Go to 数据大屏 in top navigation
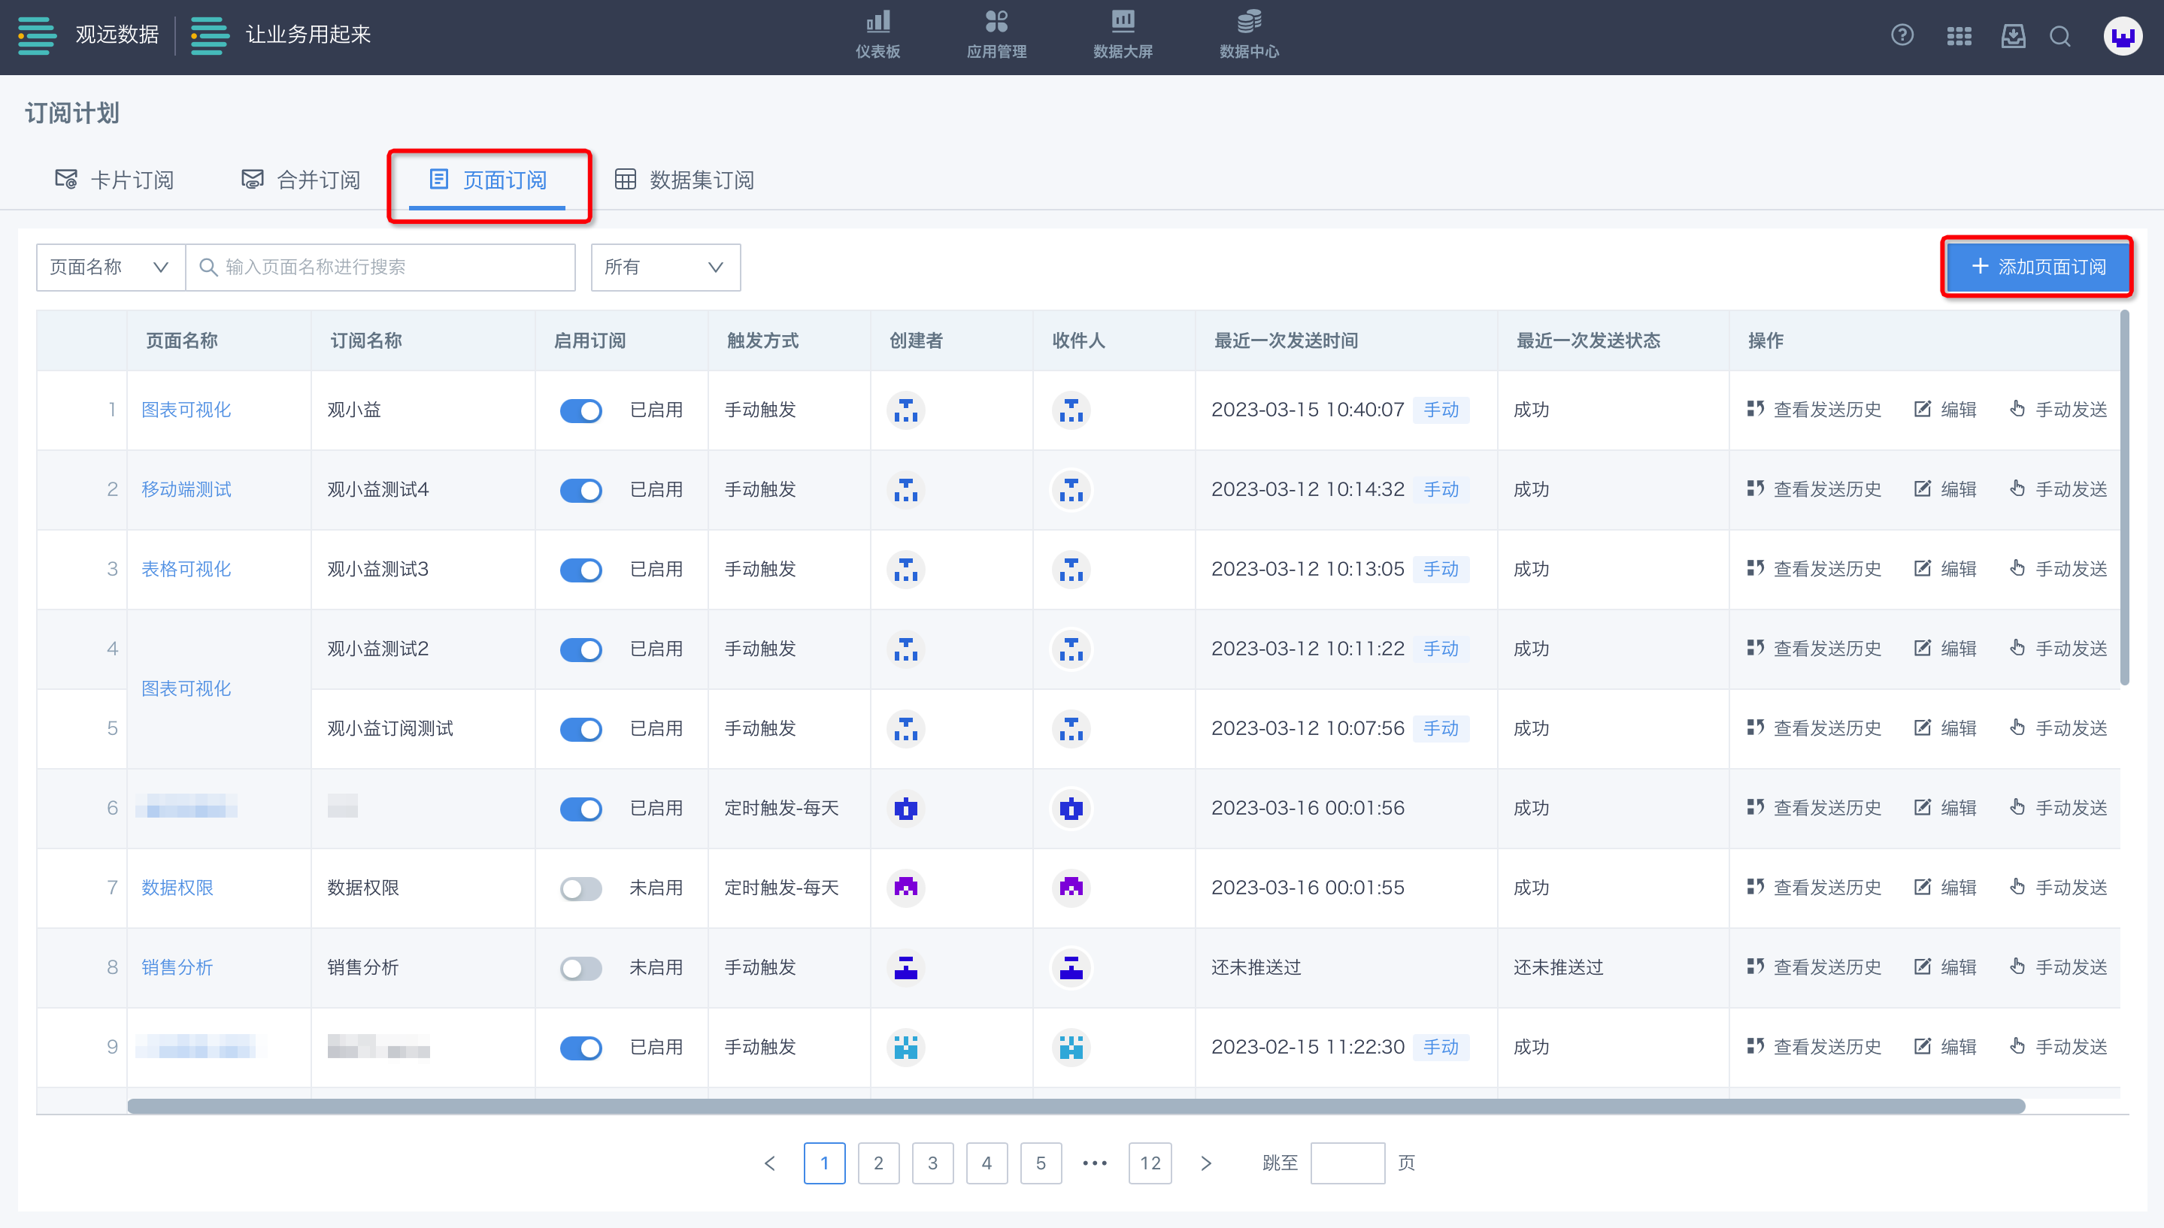 pos(1122,35)
